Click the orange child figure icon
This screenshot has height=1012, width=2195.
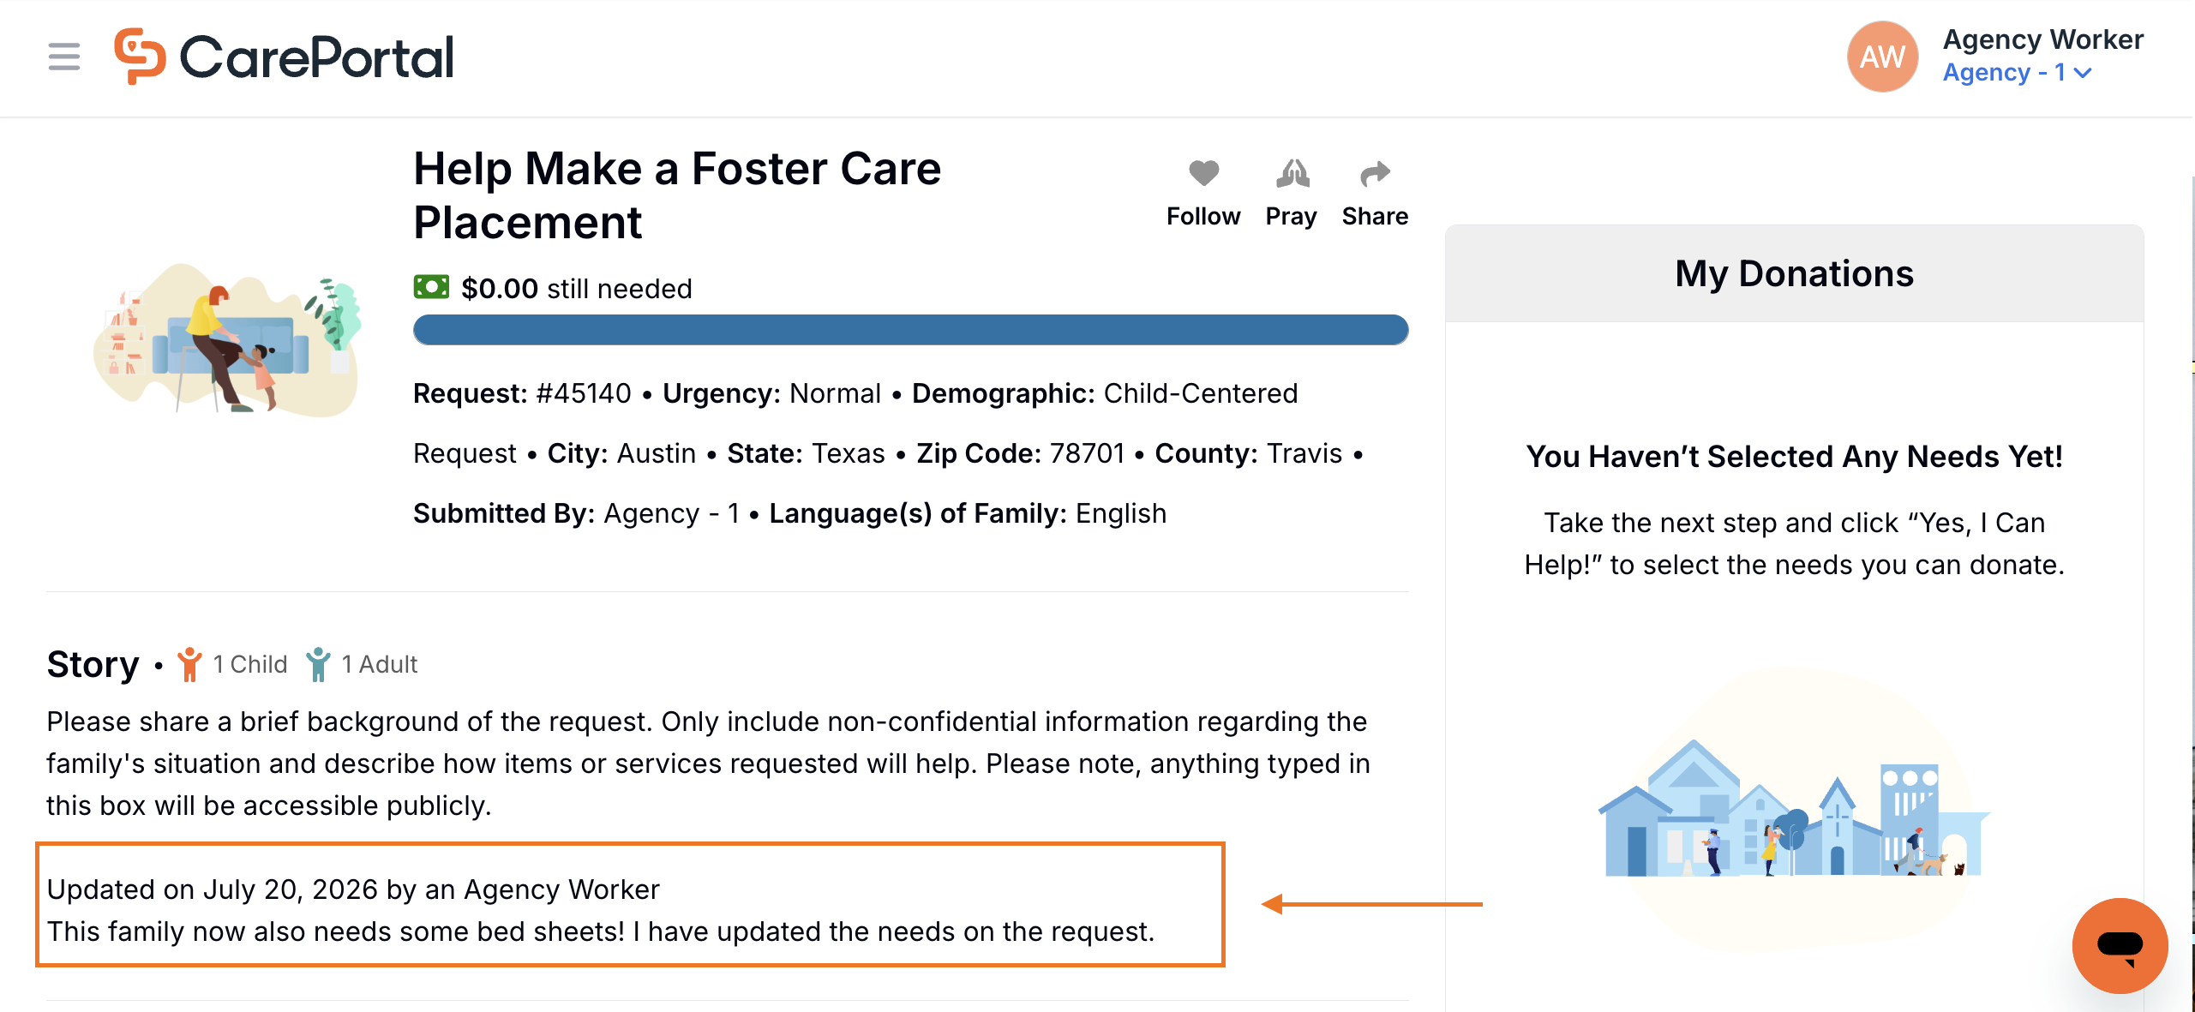(x=189, y=664)
